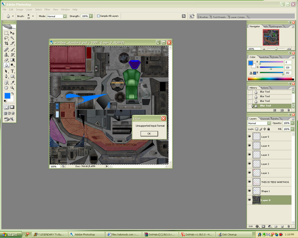Image resolution: width=298 pixels, height=238 pixels.
Task: Select the Move tool
Action: point(12,33)
